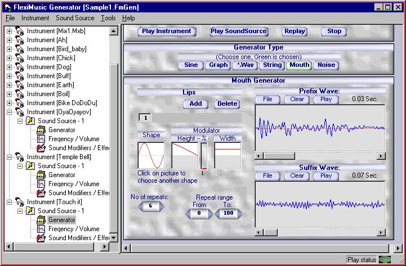Play the Prefix Wave
The image size is (406, 266).
pyautogui.click(x=326, y=100)
